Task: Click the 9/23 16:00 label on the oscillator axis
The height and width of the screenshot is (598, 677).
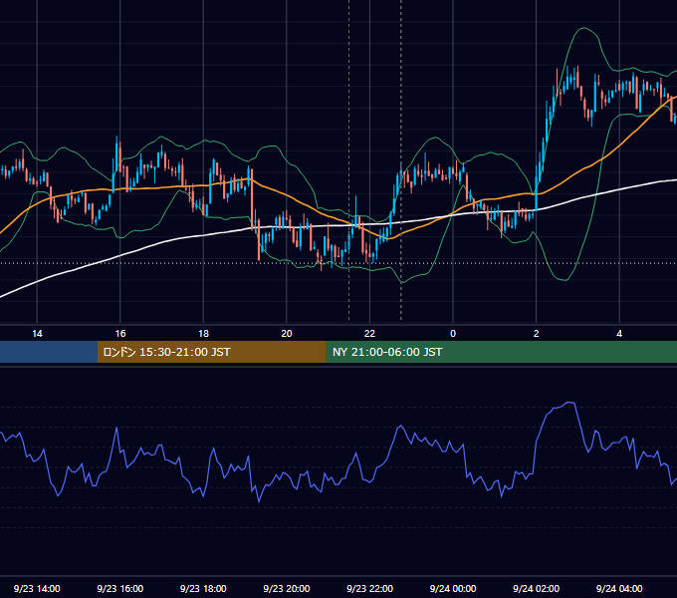Action: 120,588
